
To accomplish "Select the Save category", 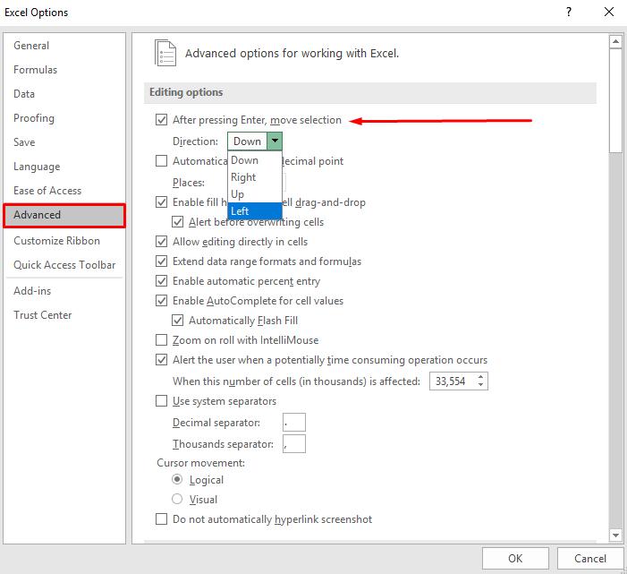I will click(x=24, y=142).
